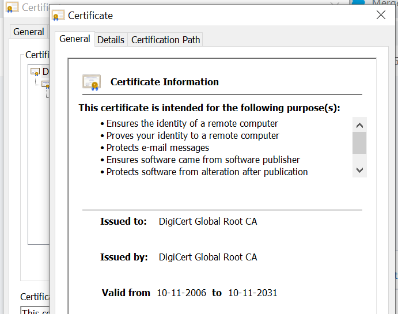Image resolution: width=398 pixels, height=314 pixels.
Task: Click the Certificate Information heading
Action: coord(165,82)
